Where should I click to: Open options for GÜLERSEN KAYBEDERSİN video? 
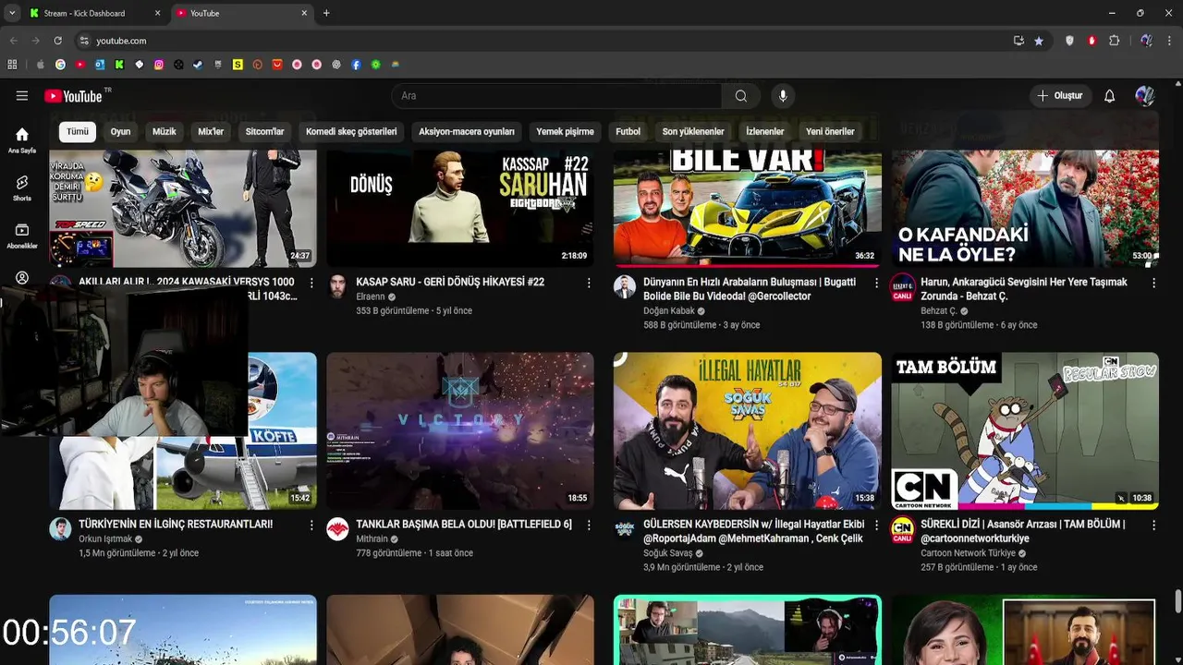click(876, 525)
